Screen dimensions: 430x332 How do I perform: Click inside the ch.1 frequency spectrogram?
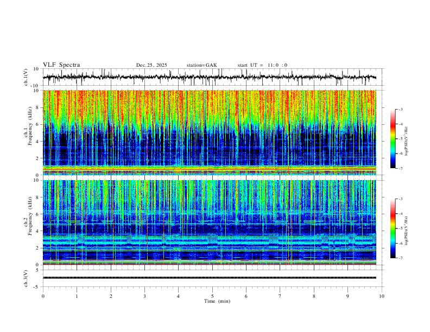pos(209,132)
